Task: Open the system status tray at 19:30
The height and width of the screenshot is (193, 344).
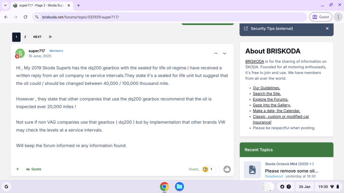Action: click(x=329, y=187)
